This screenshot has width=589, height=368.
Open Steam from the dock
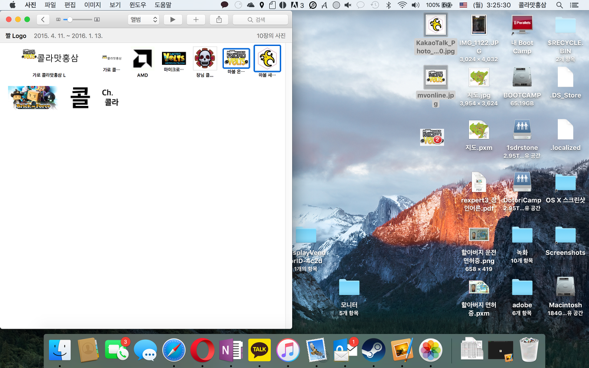coord(373,350)
